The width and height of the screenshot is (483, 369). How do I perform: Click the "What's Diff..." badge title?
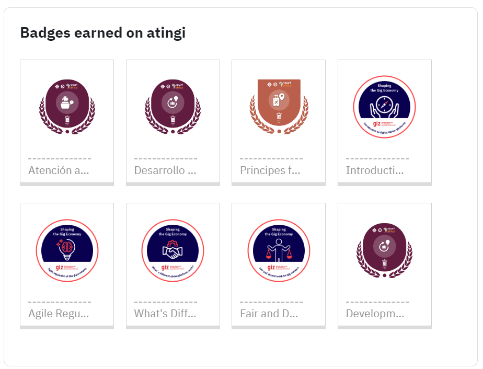[165, 314]
